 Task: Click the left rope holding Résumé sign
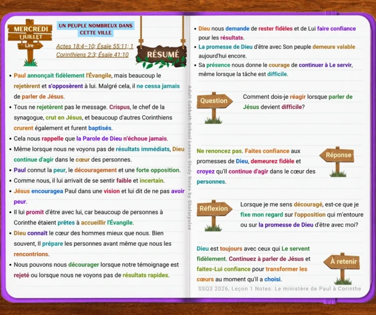(141, 32)
